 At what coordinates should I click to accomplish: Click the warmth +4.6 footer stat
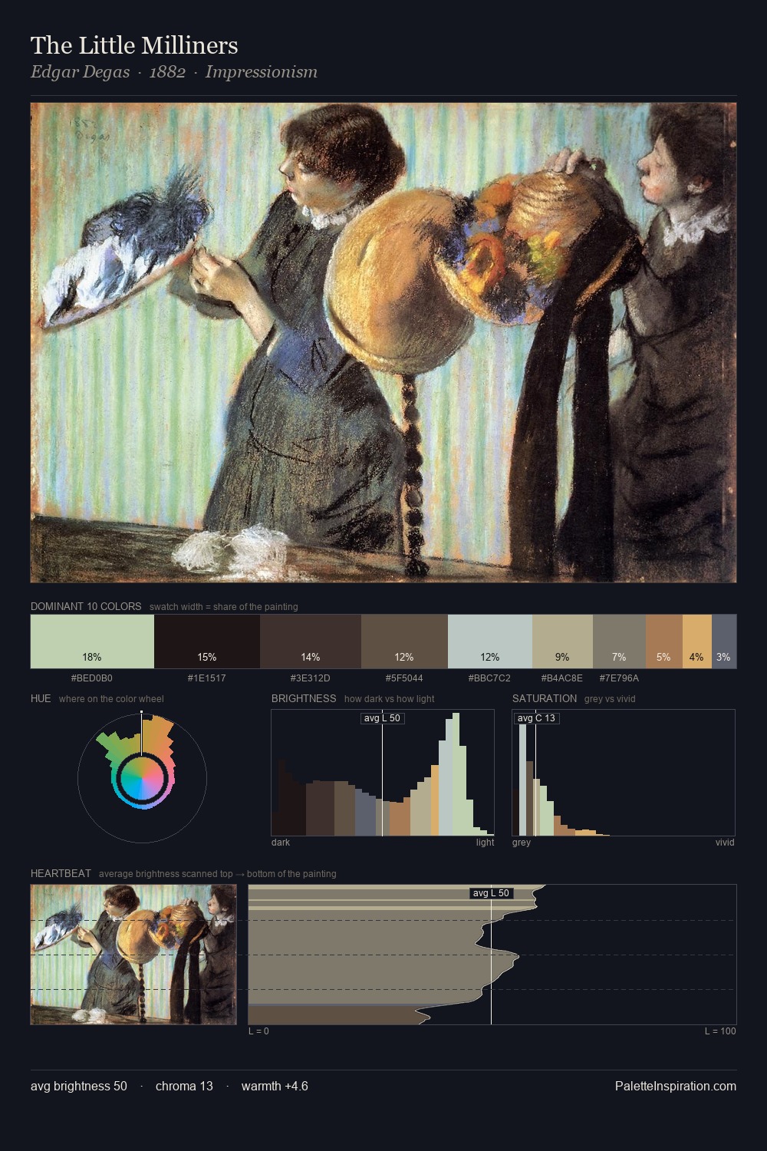click(x=275, y=1086)
